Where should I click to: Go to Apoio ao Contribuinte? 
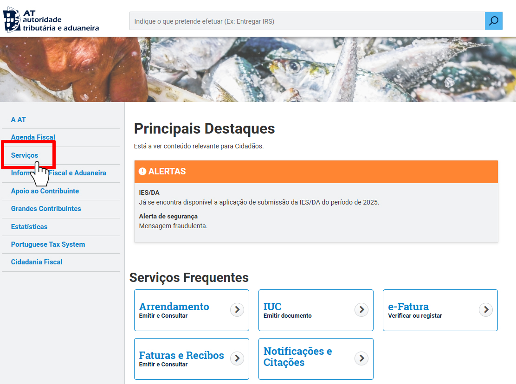coord(45,191)
